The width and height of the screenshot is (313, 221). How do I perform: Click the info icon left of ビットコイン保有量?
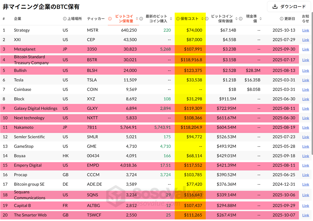click(x=110, y=19)
